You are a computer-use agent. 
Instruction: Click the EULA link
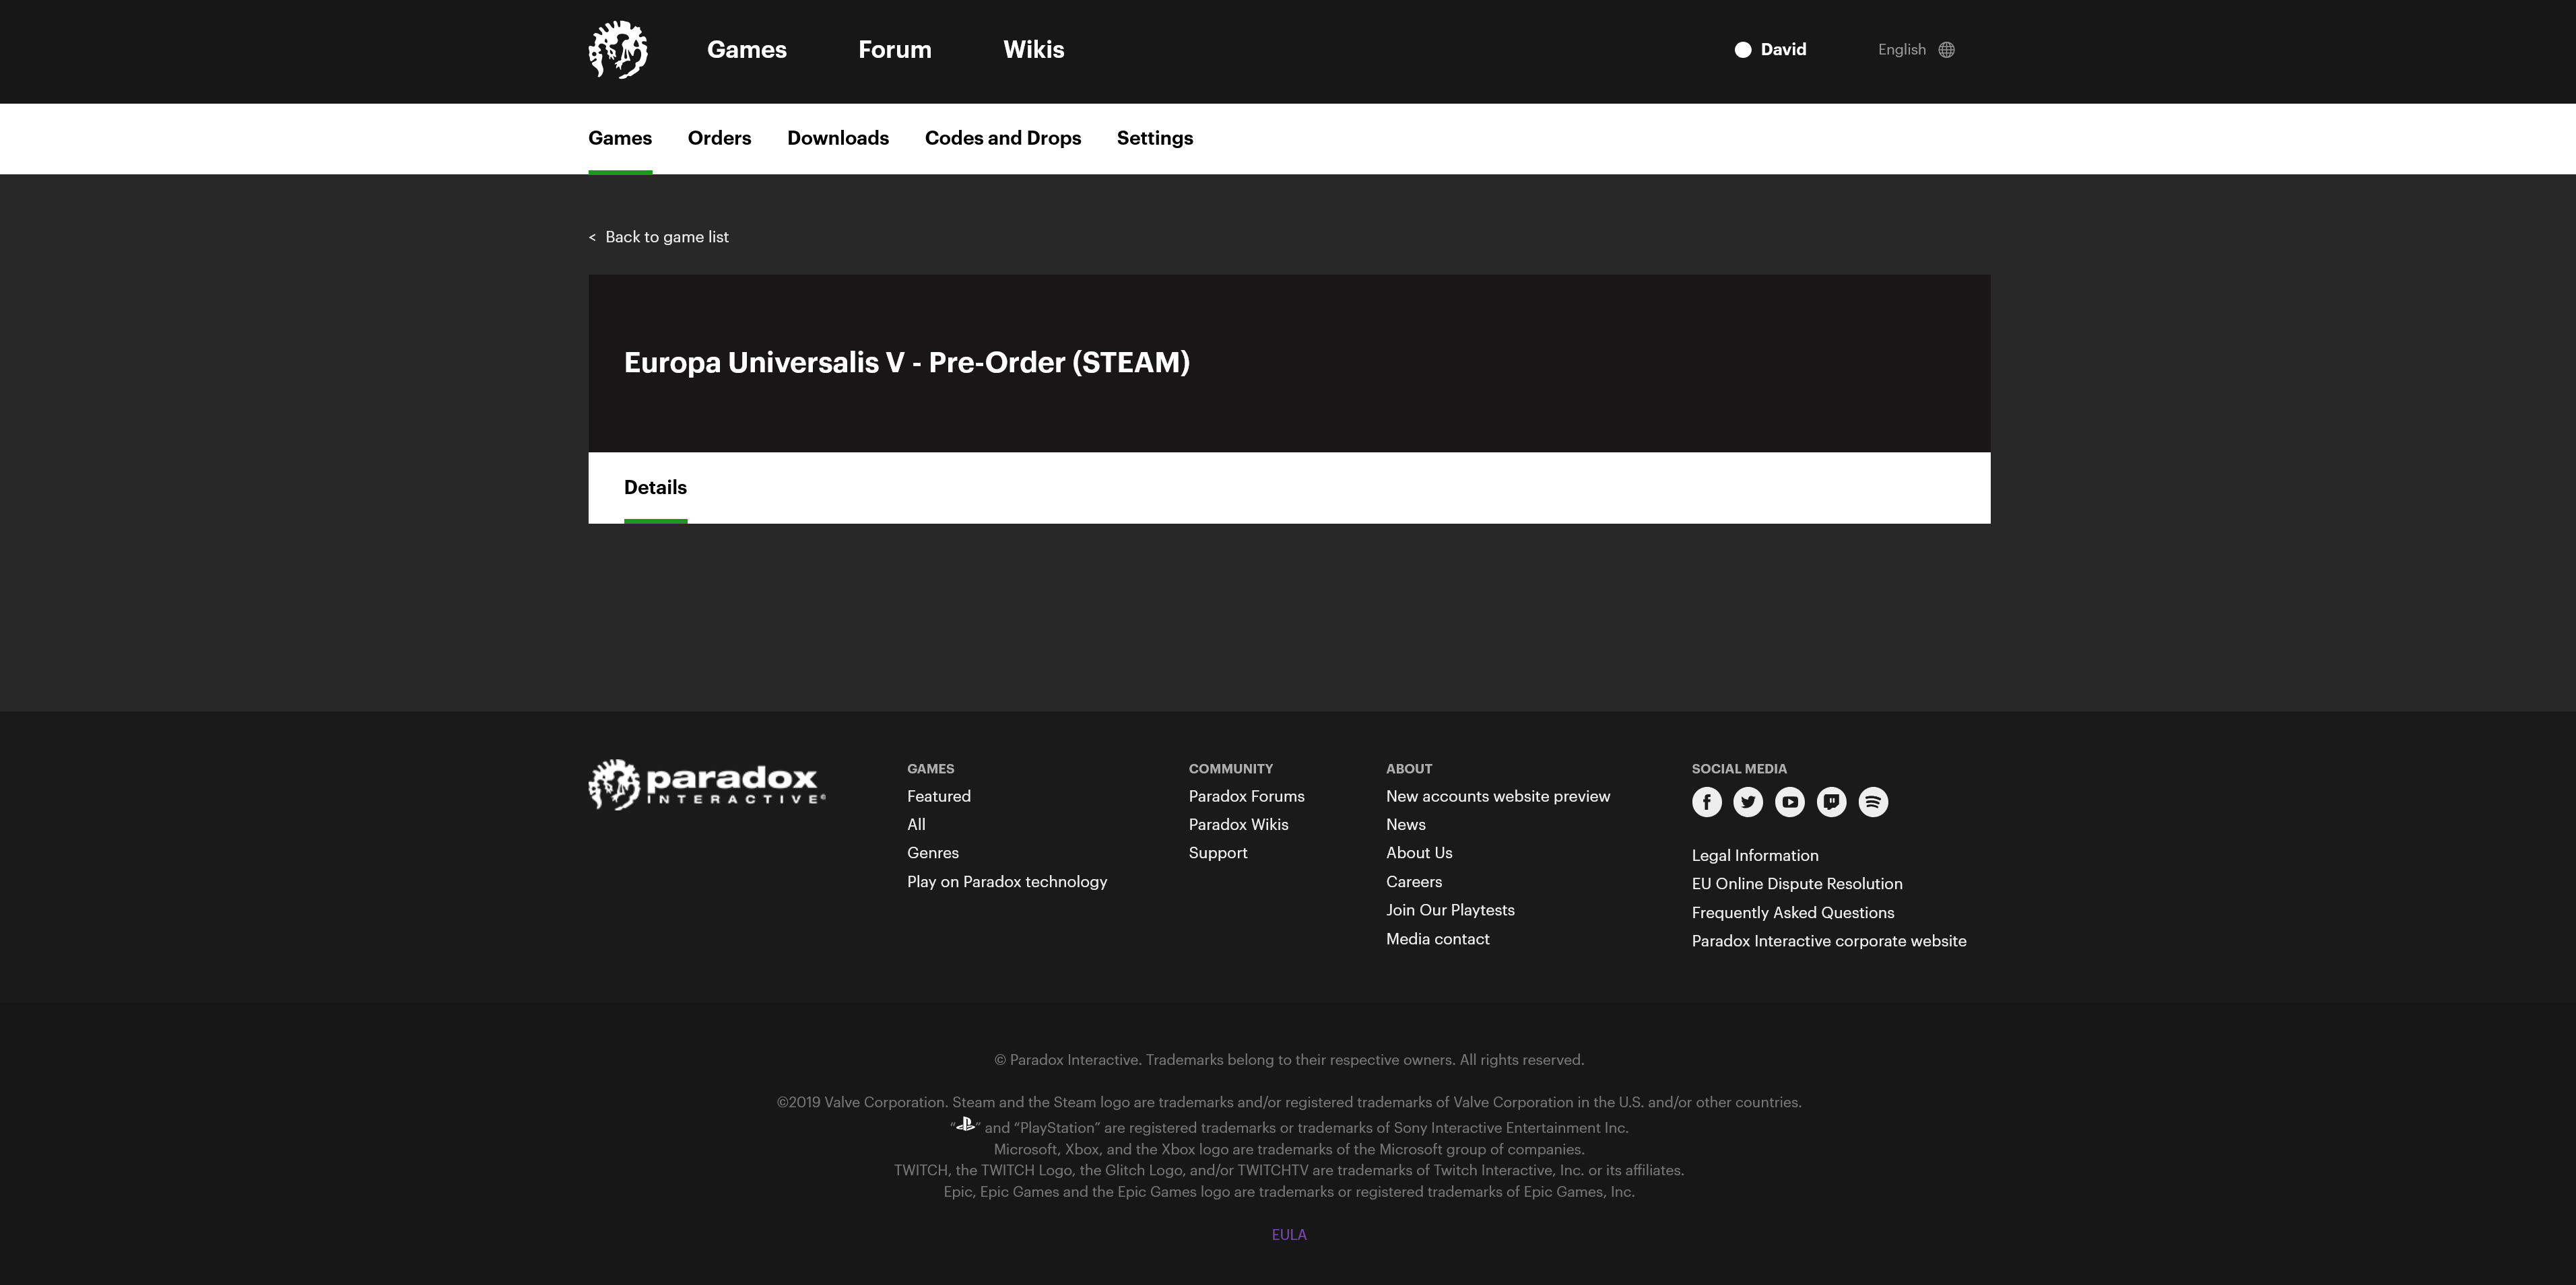click(1288, 1235)
